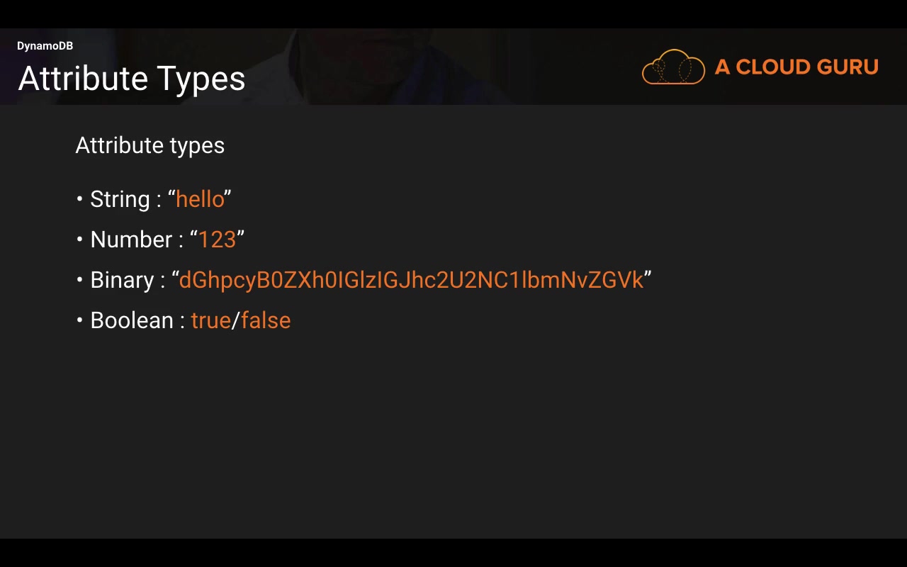Click the small DynamoDB label

pyautogui.click(x=45, y=46)
